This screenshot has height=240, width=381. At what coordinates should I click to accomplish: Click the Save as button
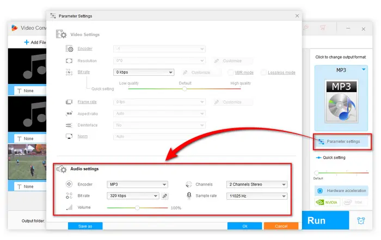pyautogui.click(x=85, y=226)
